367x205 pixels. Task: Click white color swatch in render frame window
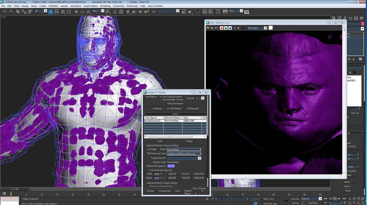271,28
